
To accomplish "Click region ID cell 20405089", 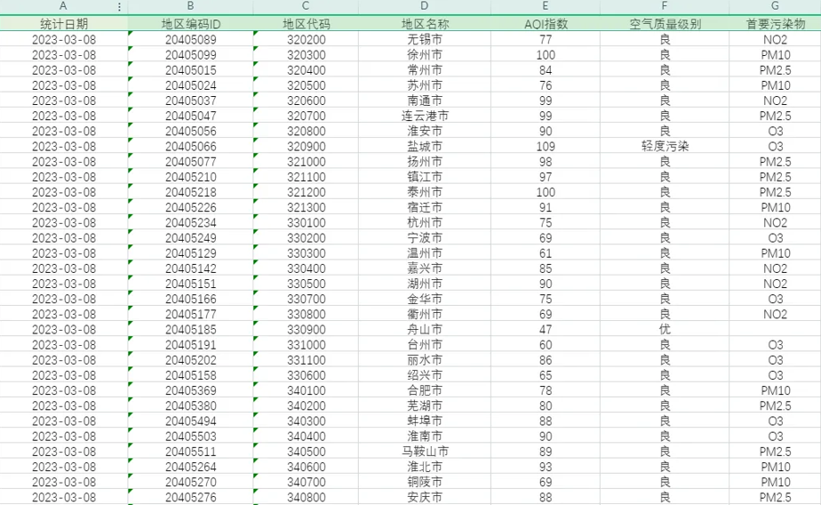I will (190, 39).
